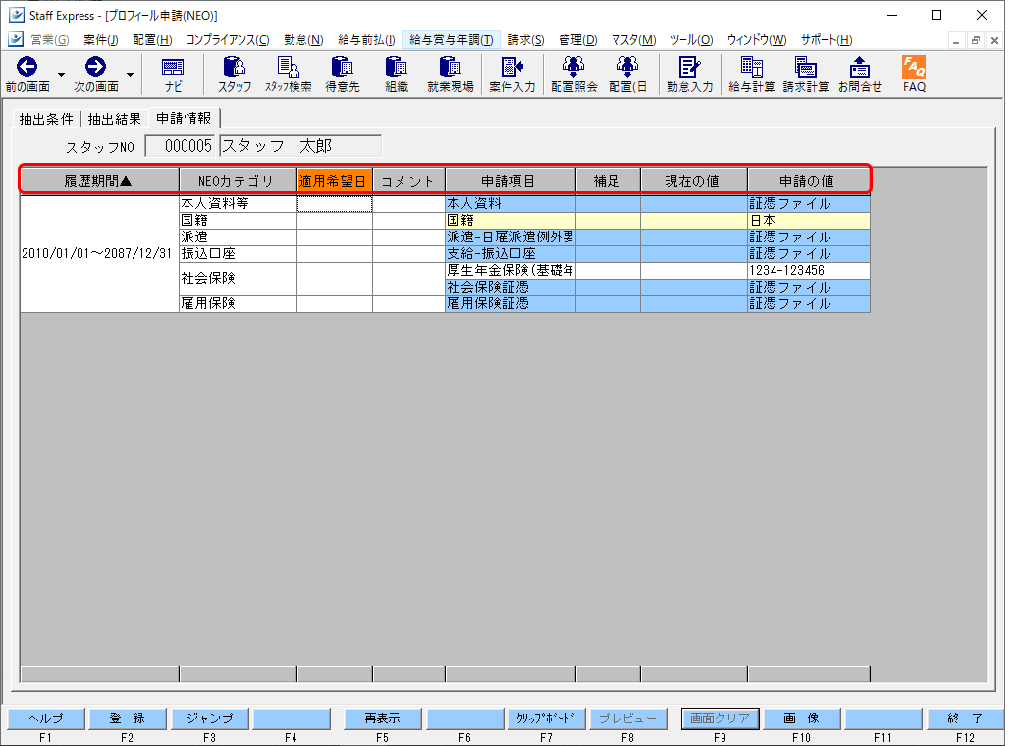The height and width of the screenshot is (746, 1016).
Task: Click inside the empty 適用希望日 cell
Action: tap(333, 203)
